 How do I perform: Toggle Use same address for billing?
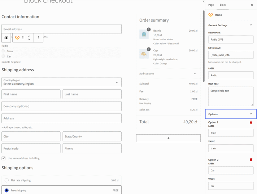coord(4,158)
